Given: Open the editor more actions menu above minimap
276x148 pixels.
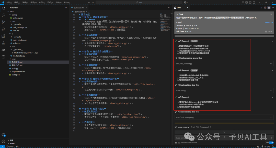Looking at the screenshot, I should tap(169, 8).
